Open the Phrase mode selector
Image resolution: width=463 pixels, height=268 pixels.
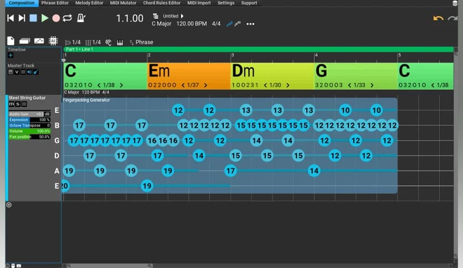click(141, 42)
